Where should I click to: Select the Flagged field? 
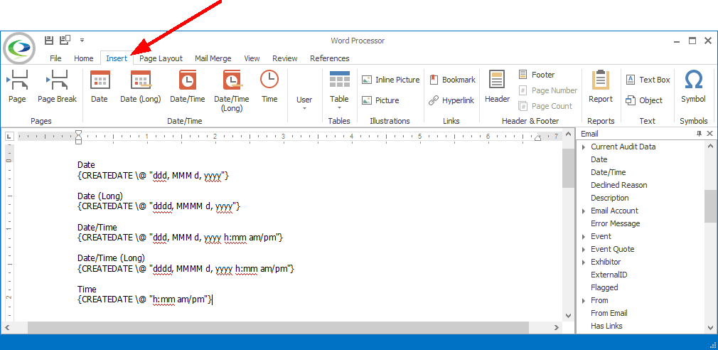pyautogui.click(x=604, y=287)
